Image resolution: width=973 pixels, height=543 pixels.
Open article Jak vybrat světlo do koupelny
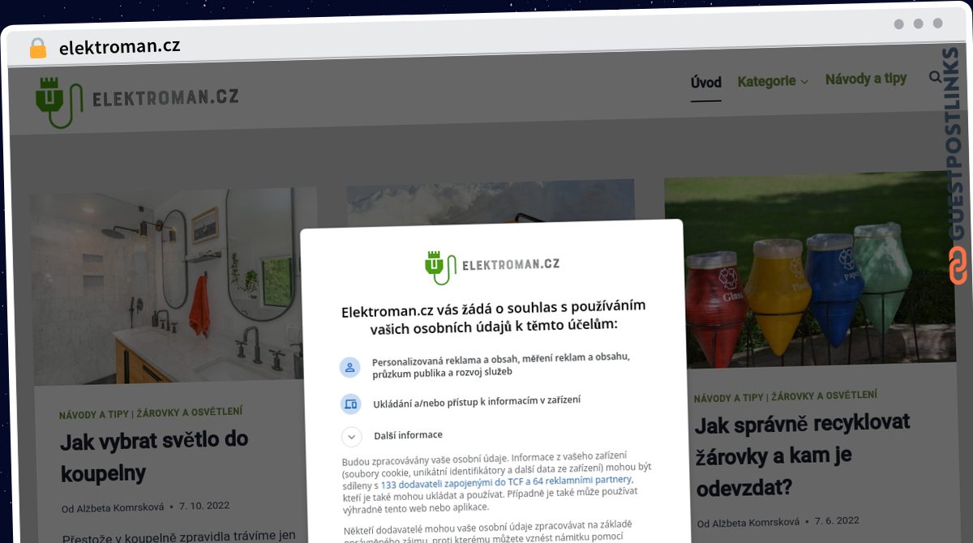[x=154, y=456]
